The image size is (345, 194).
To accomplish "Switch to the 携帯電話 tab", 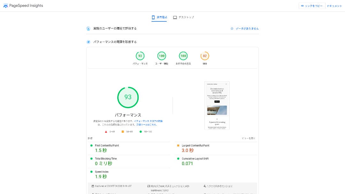I will pyautogui.click(x=159, y=17).
